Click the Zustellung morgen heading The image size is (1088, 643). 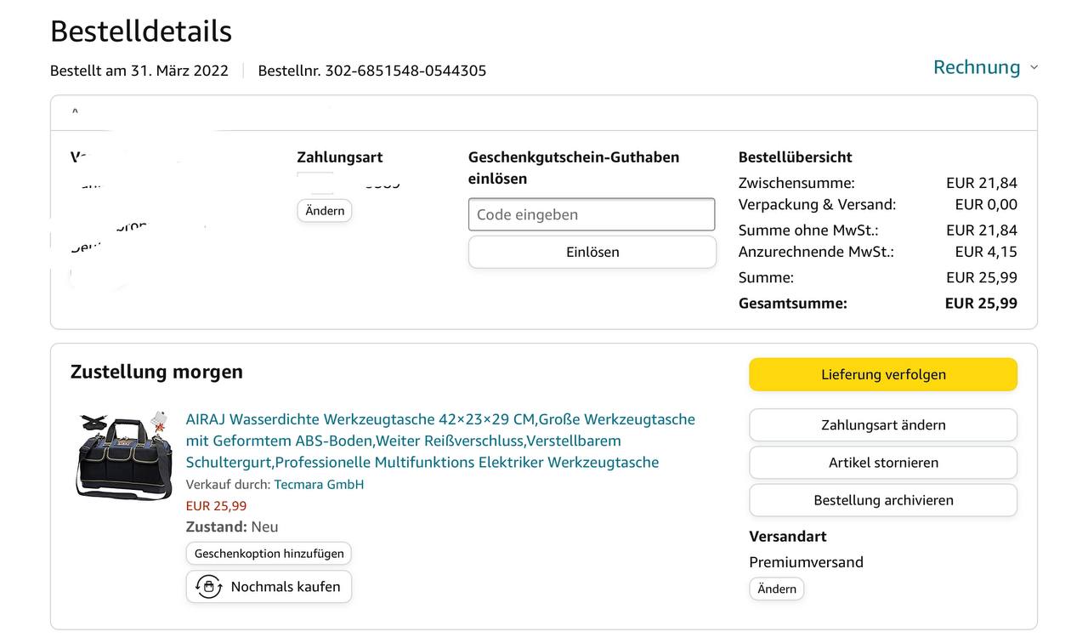[156, 372]
